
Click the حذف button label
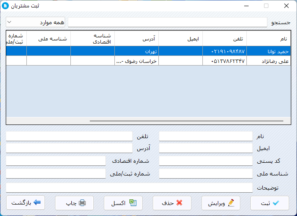click(168, 203)
